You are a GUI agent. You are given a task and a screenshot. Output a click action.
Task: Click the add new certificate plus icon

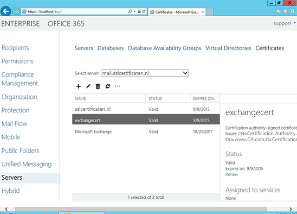[79, 86]
